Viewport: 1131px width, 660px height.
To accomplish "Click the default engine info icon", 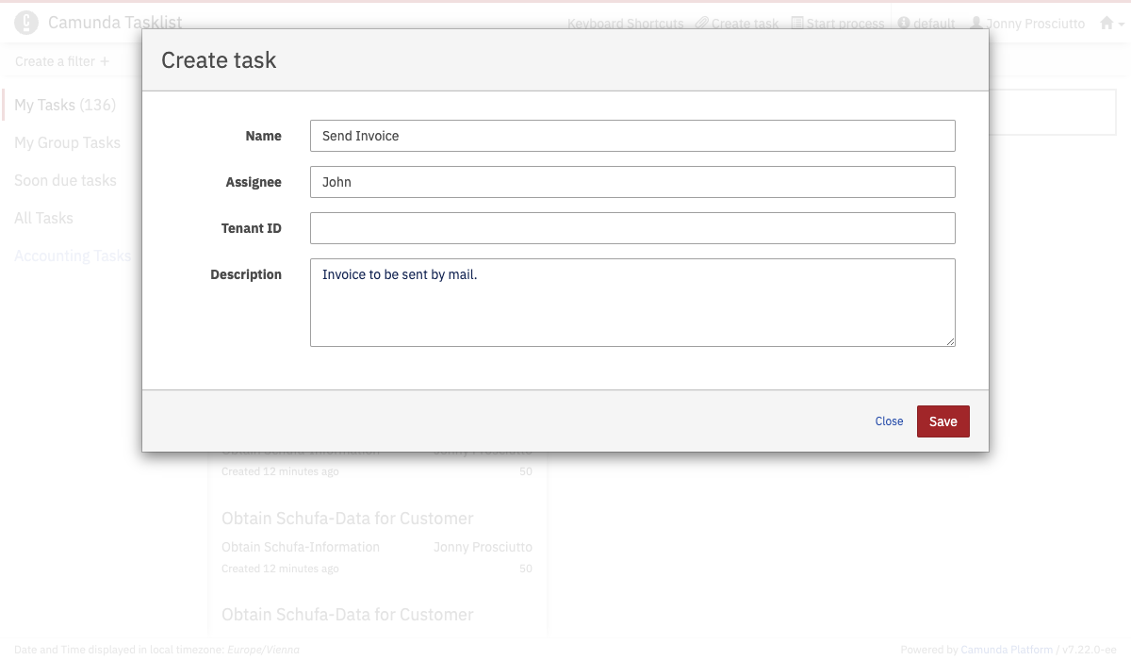I will [x=904, y=24].
